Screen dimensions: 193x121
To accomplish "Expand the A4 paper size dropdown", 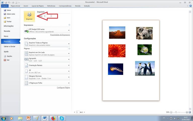I will coord(47,71).
